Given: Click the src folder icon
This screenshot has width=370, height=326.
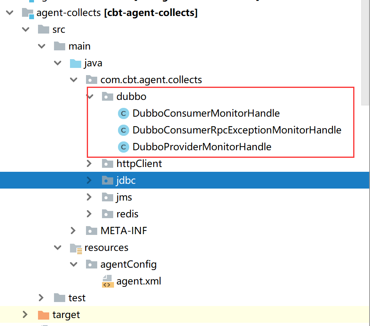Looking at the screenshot, I should click(44, 29).
